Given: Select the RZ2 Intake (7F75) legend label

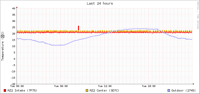Looking at the screenshot, I should [x=22, y=90].
